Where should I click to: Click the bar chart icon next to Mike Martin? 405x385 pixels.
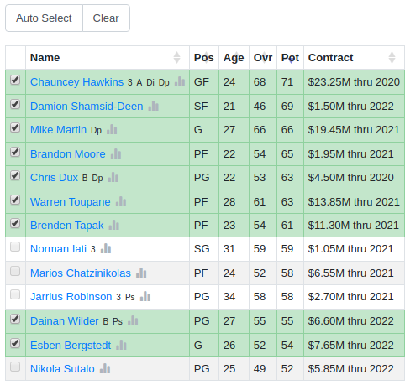(112, 129)
